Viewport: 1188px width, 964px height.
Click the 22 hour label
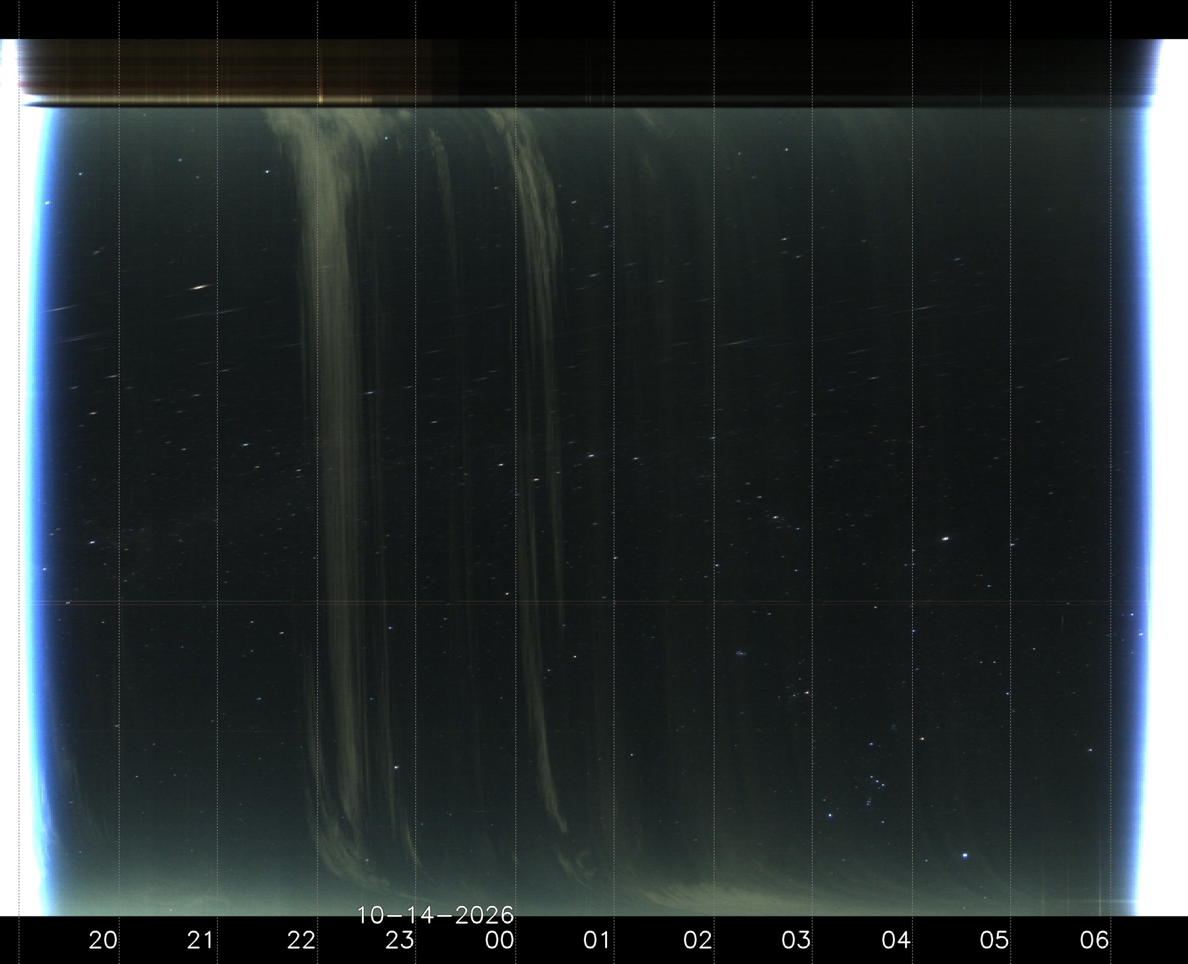301,940
